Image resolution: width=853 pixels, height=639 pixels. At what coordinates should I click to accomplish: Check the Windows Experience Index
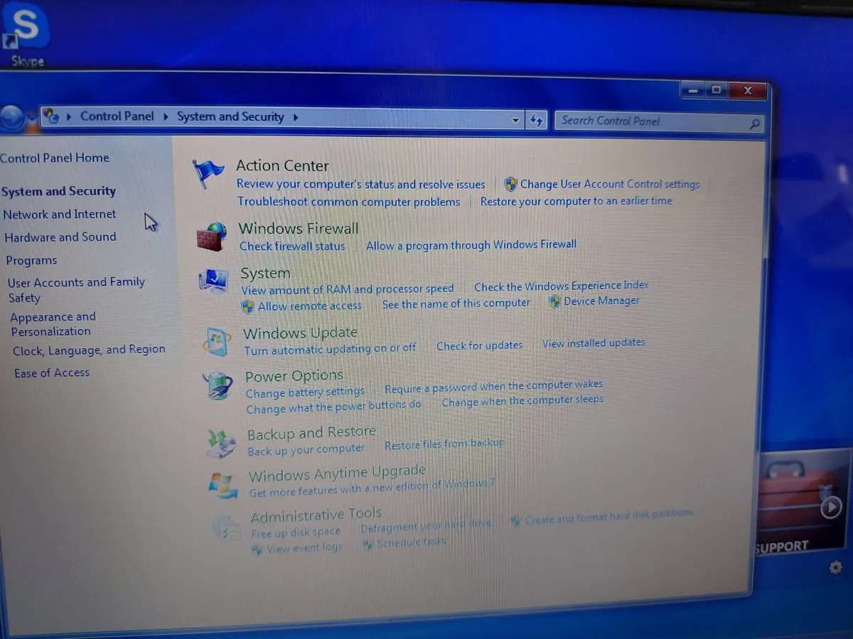(562, 286)
